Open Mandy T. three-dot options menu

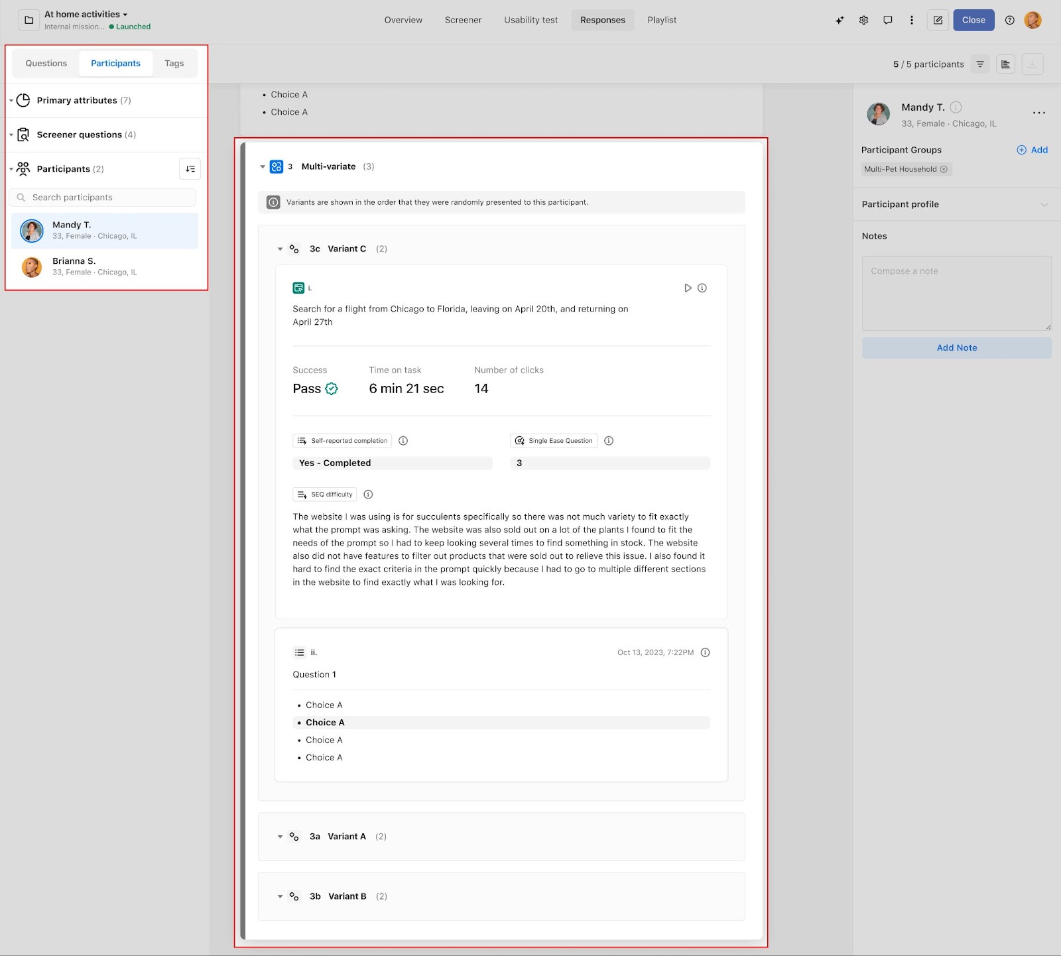[x=1038, y=113]
